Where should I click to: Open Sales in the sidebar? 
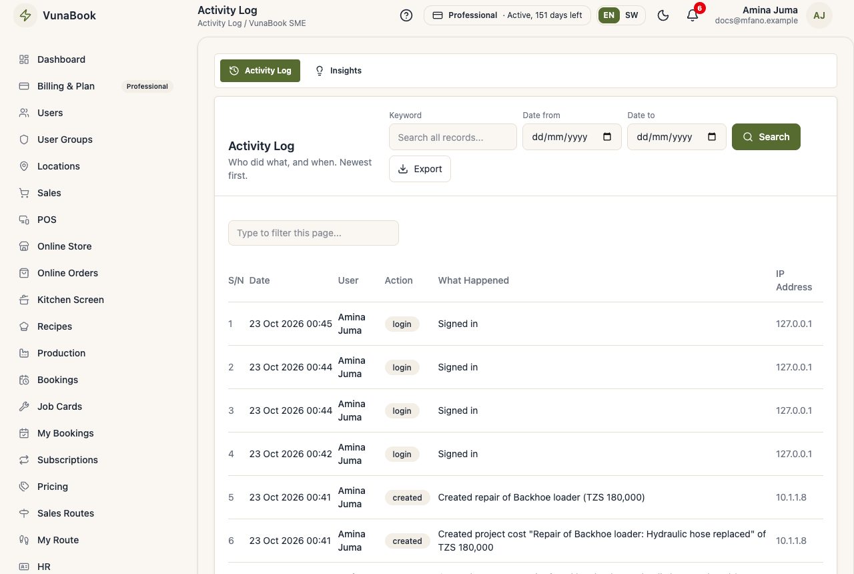click(99, 193)
